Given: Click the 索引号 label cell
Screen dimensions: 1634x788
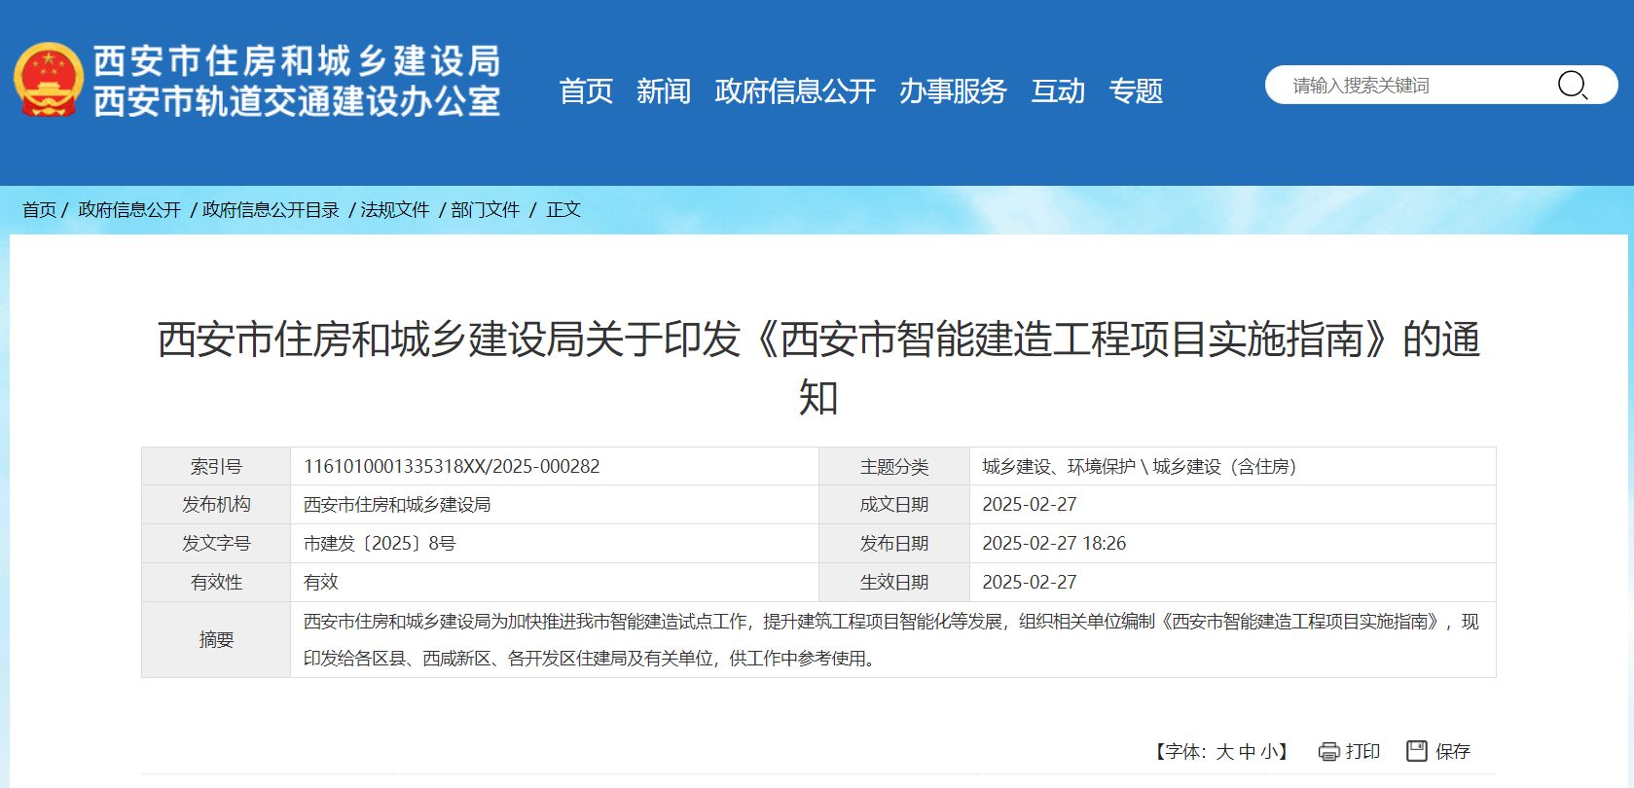Looking at the screenshot, I should pos(216,467).
